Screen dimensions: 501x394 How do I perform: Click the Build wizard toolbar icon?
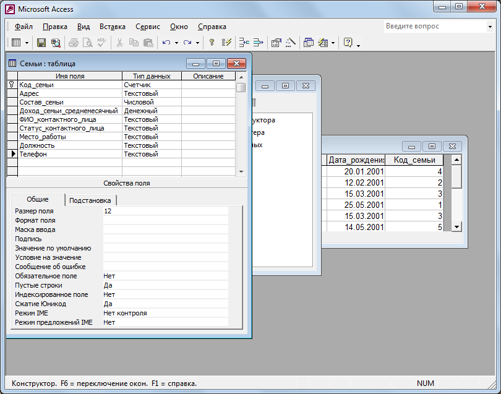coord(290,43)
